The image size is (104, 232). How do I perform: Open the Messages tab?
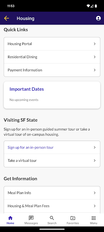coord(31,220)
